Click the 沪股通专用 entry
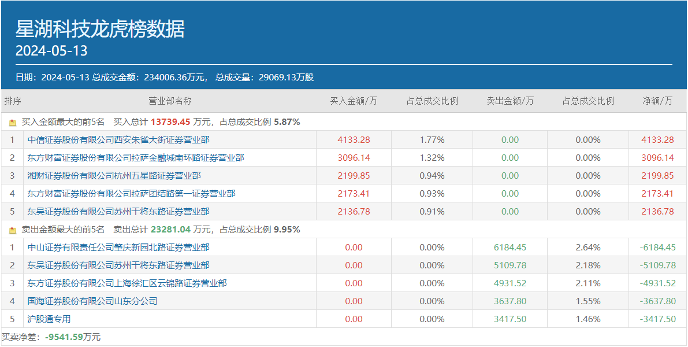The image size is (688, 347). [x=49, y=319]
